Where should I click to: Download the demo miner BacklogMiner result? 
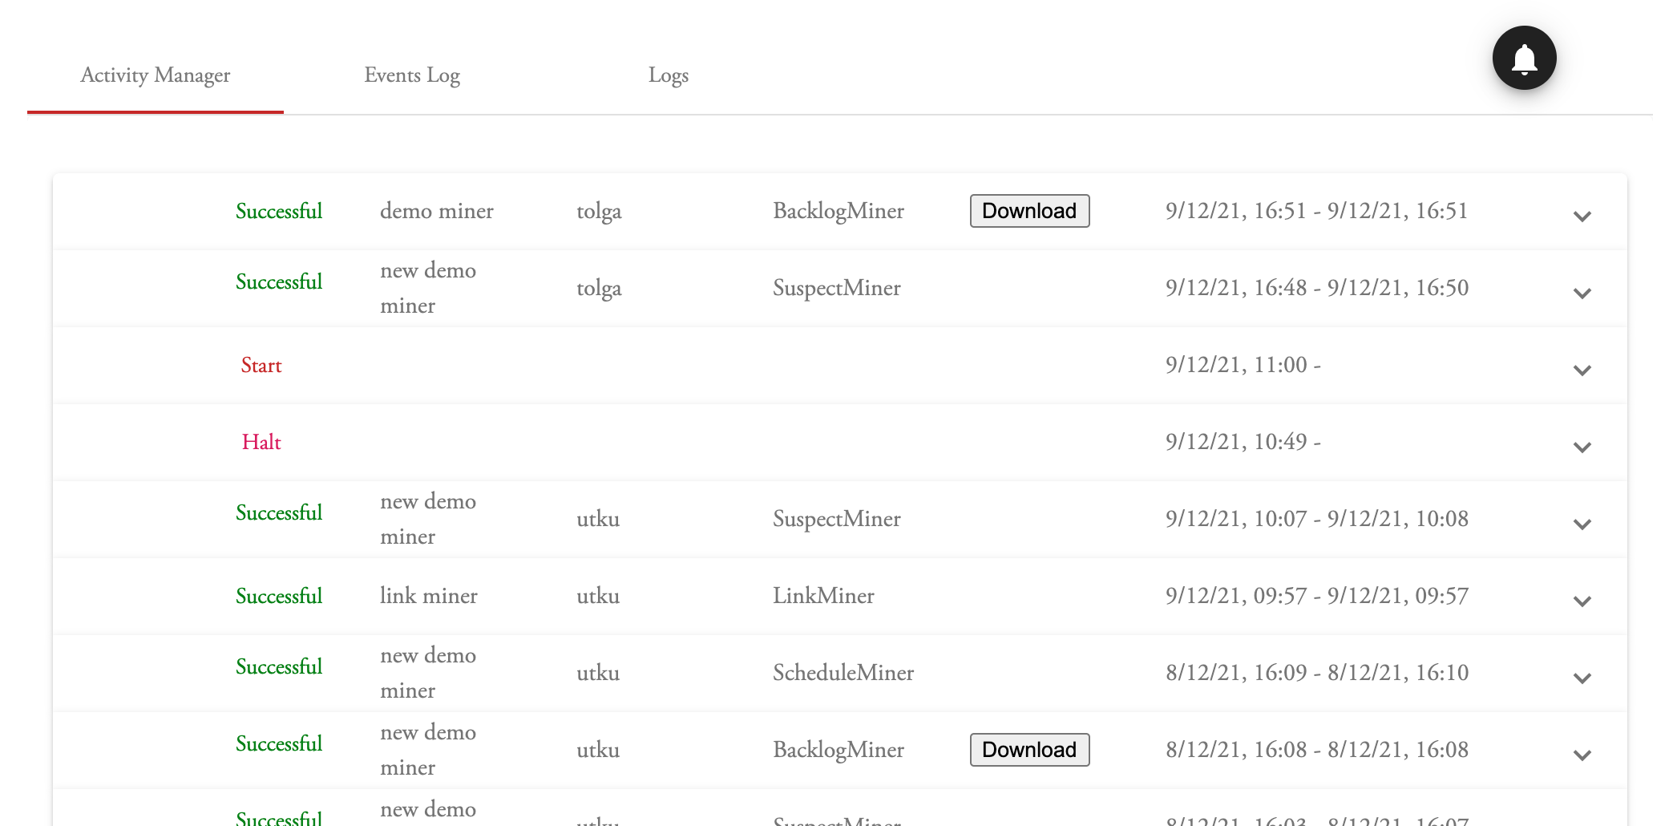1029,211
